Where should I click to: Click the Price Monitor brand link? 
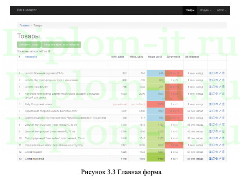pyautogui.click(x=26, y=10)
